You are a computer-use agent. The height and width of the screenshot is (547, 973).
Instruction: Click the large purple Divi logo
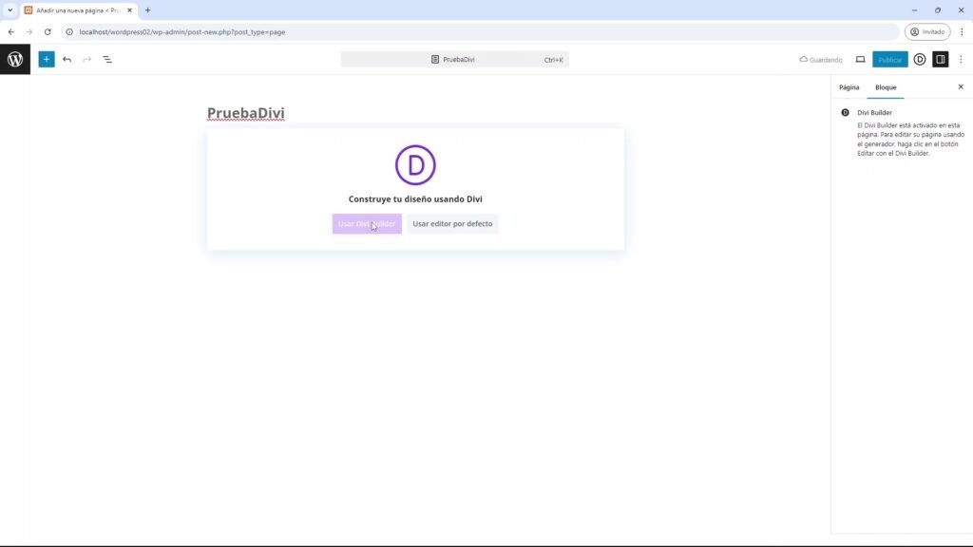tap(415, 165)
